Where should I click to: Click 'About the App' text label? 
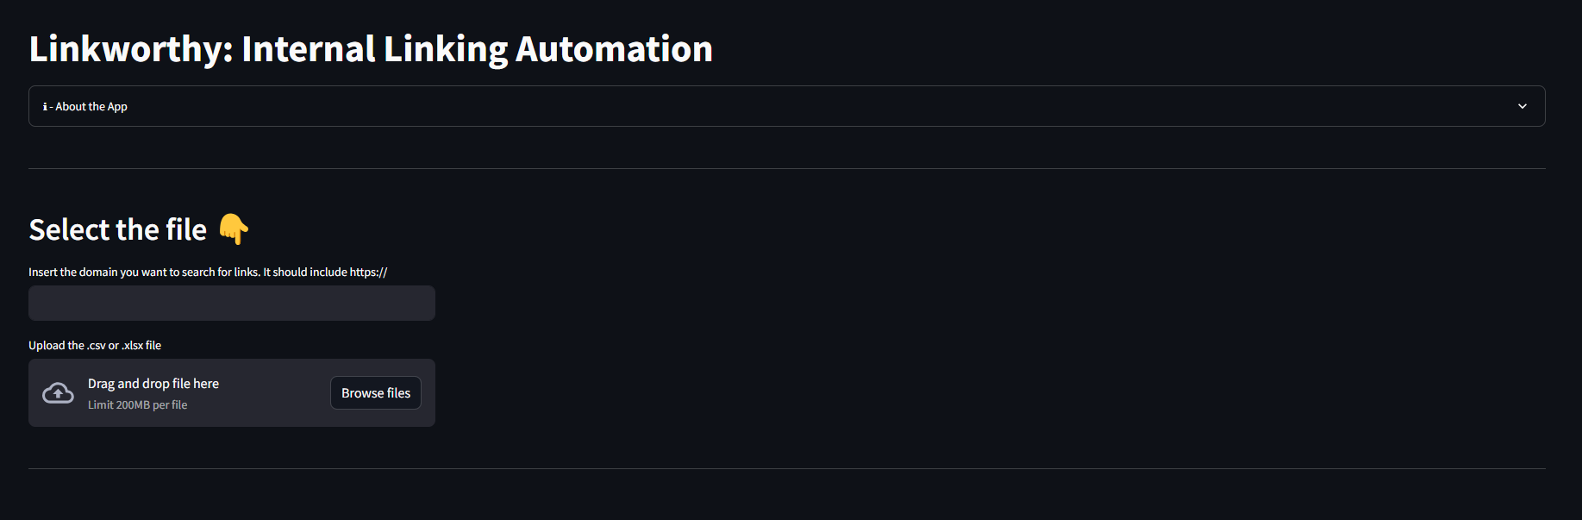coord(91,106)
